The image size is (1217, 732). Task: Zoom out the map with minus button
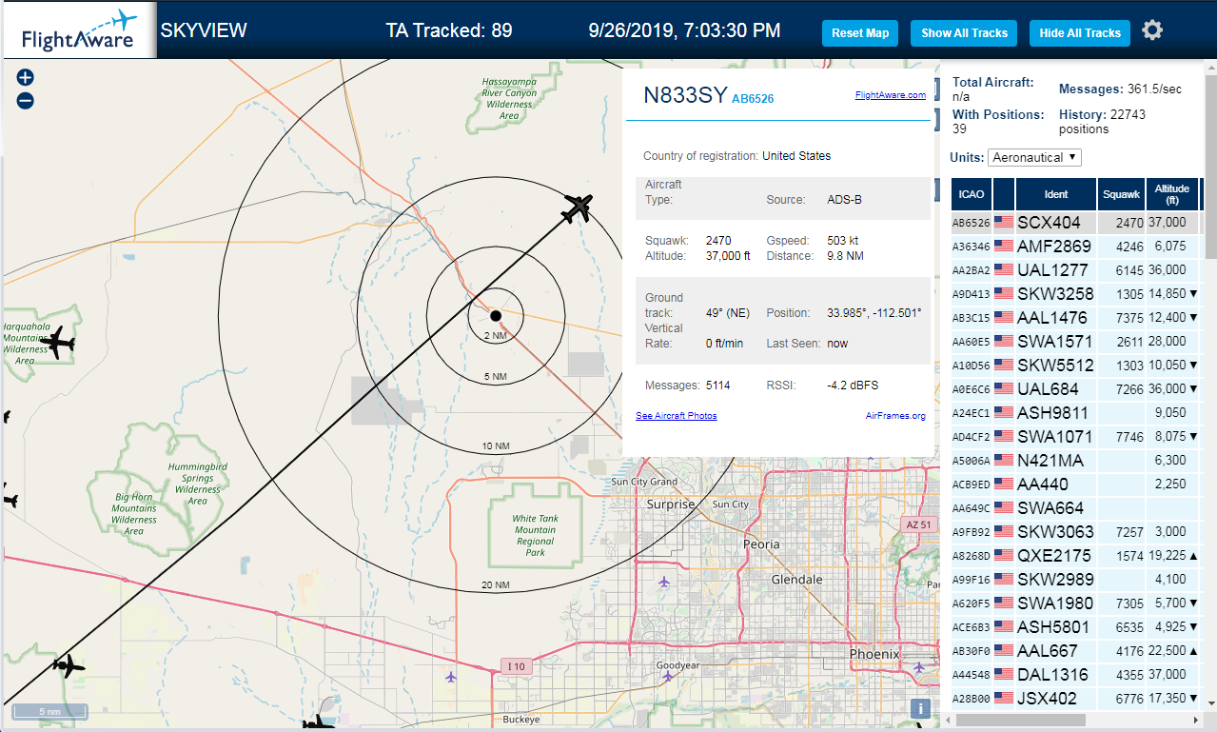26,101
